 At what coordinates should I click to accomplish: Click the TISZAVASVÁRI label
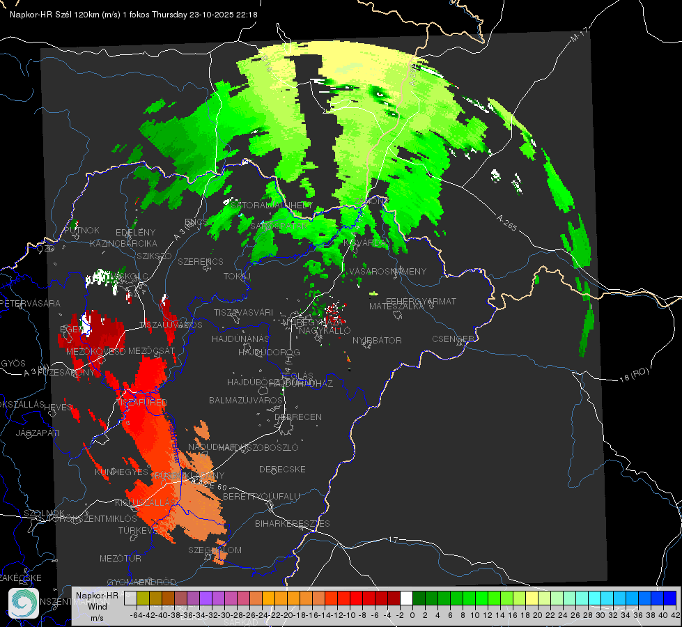point(244,312)
